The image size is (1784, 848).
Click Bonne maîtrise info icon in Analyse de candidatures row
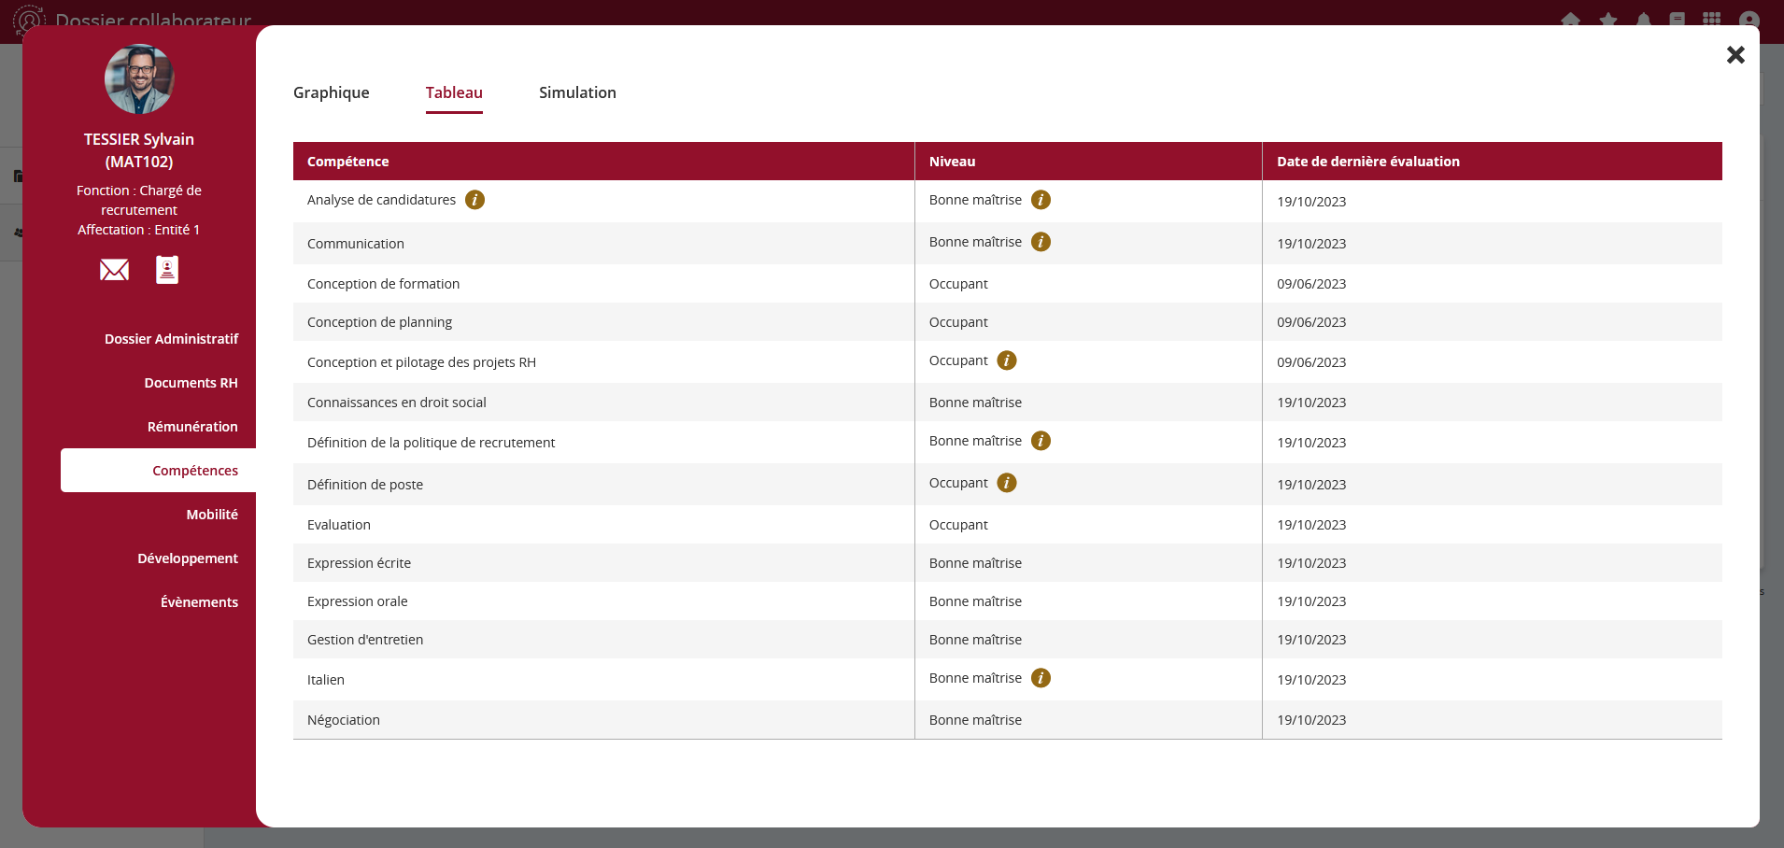(x=1041, y=200)
